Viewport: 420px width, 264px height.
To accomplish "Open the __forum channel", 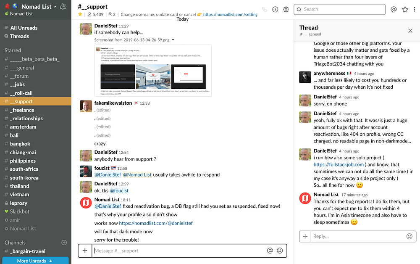I will 36,76.
